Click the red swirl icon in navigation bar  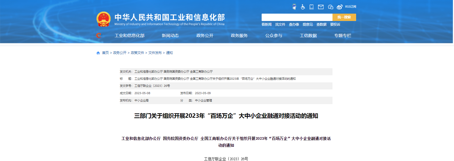[x=99, y=35]
